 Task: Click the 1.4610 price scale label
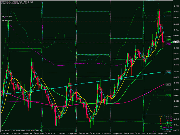[x=176, y=101]
